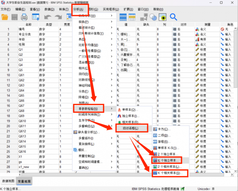Open the 数据(D) menu
This screenshot has height=191, width=238.
(49, 9)
